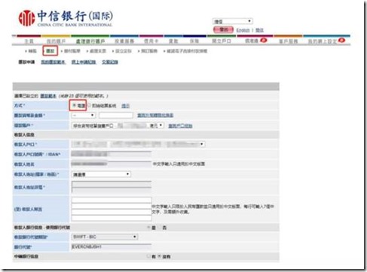
Task: Click the red badge beside 信港通 tab
Action: tap(263, 40)
